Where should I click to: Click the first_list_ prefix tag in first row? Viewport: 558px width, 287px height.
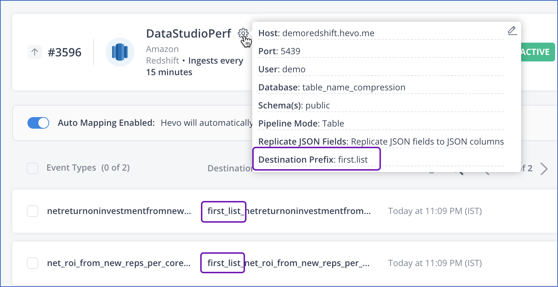tap(223, 211)
